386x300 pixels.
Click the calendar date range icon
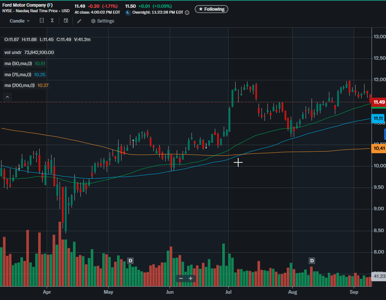point(66,21)
